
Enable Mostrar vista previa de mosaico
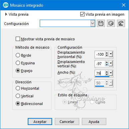(x=18, y=39)
